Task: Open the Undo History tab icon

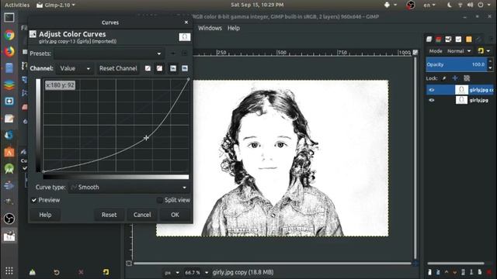Action: tap(459, 40)
